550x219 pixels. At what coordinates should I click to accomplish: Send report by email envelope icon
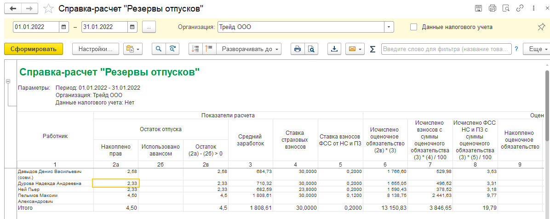tap(355, 49)
